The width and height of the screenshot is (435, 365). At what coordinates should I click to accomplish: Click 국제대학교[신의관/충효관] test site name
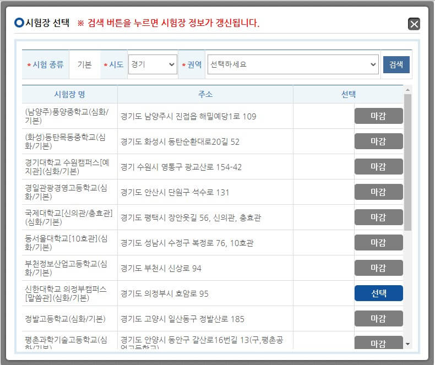point(69,217)
